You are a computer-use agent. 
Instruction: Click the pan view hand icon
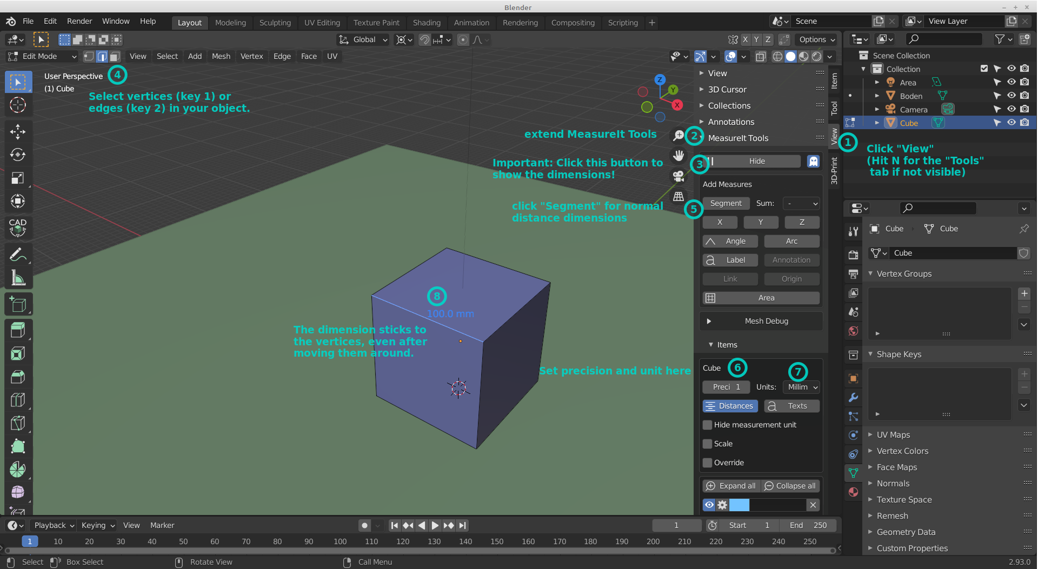[678, 156]
